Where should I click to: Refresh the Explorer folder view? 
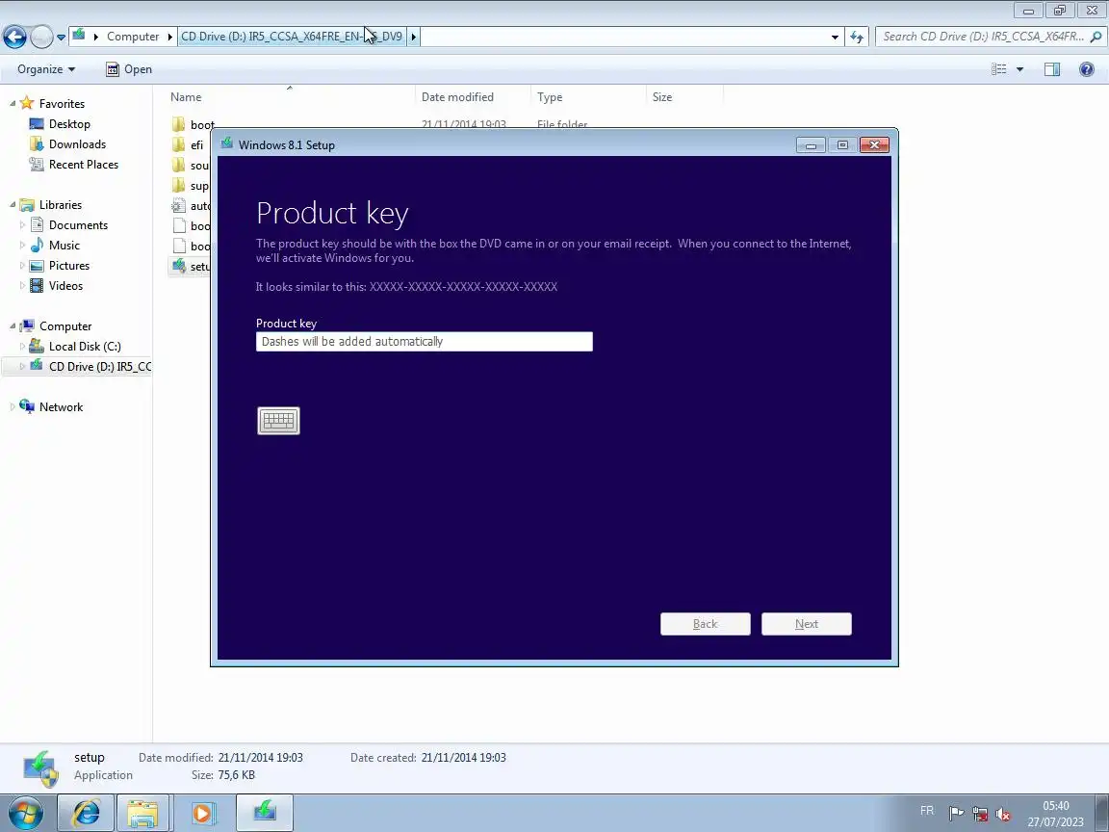click(857, 37)
